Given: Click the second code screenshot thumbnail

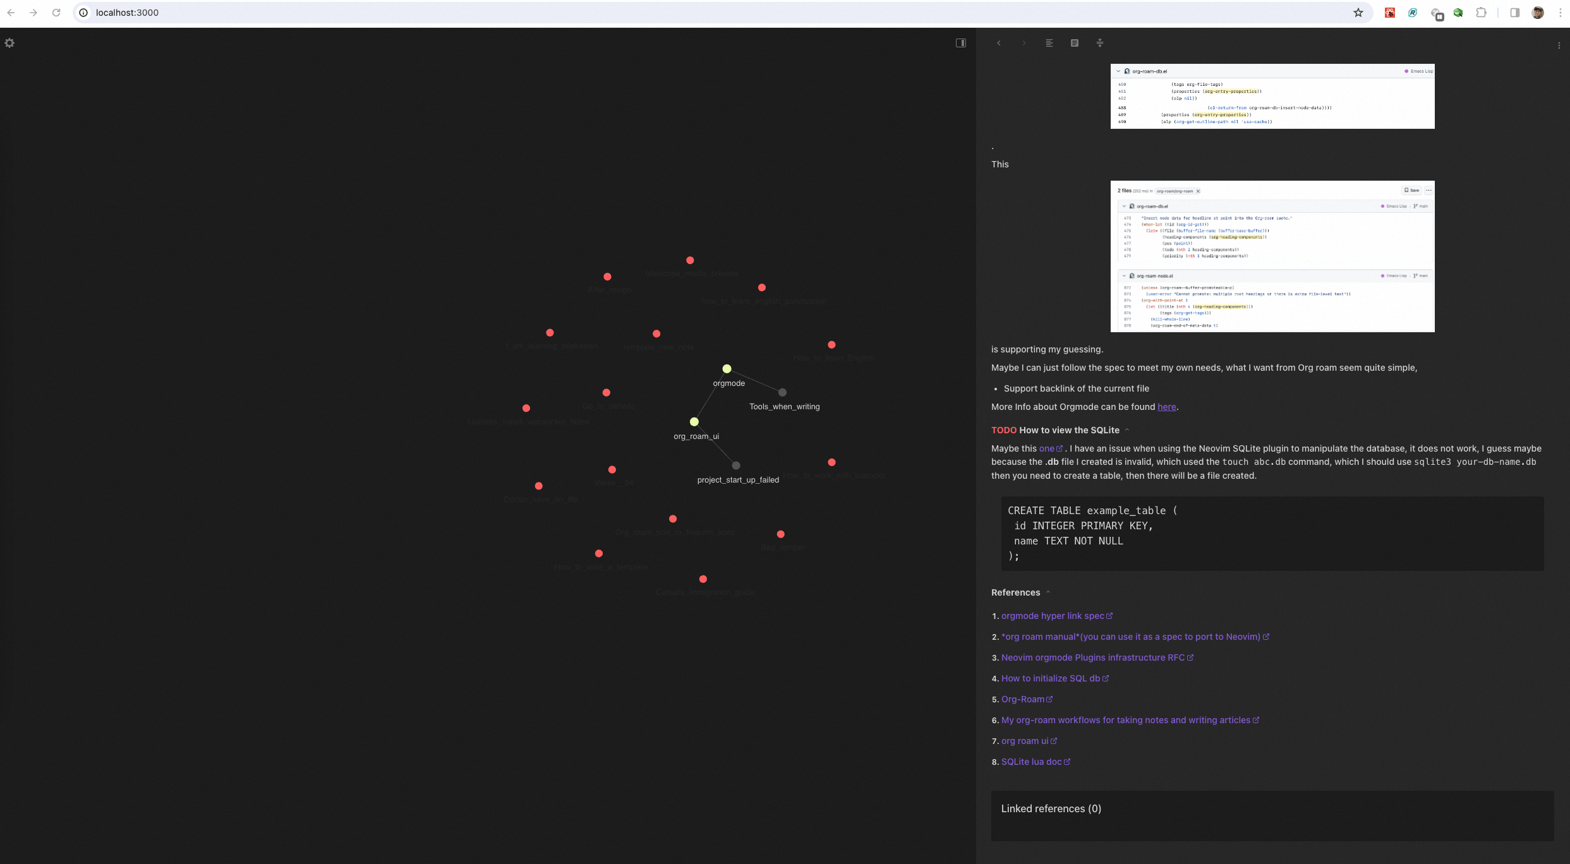Looking at the screenshot, I should tap(1272, 256).
